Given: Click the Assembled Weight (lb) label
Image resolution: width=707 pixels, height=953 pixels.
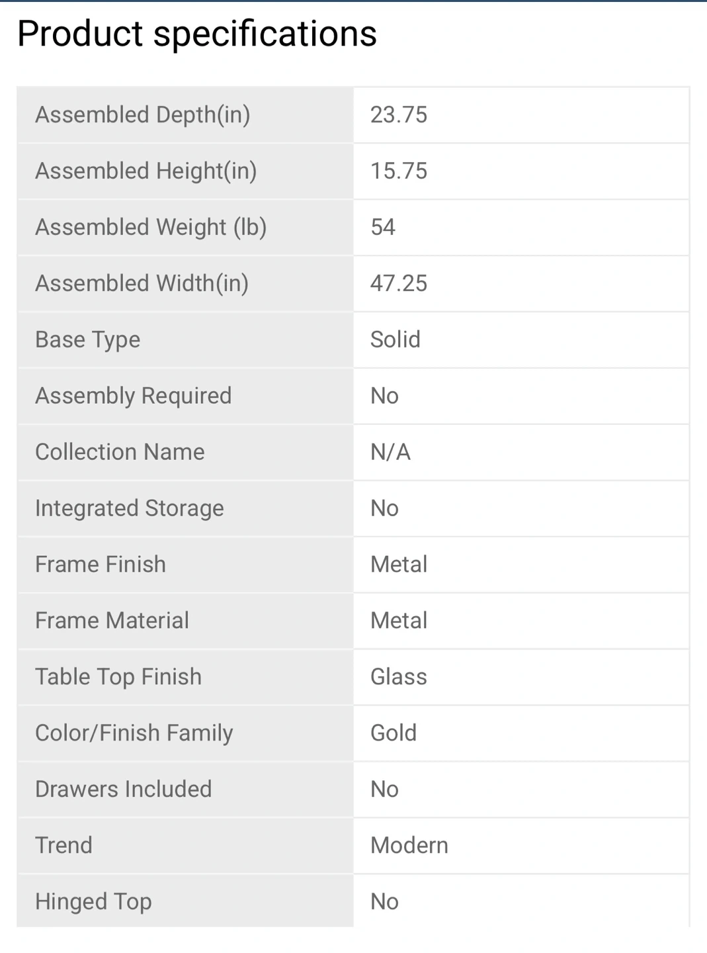Looking at the screenshot, I should coord(151,228).
